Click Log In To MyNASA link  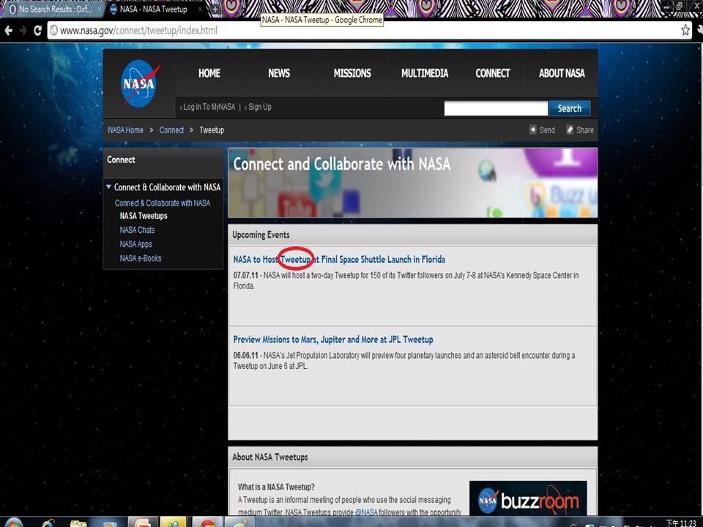pos(209,107)
